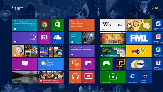Launch the Flow puzzle game tile
The width and height of the screenshot is (163, 92).
point(119,64)
